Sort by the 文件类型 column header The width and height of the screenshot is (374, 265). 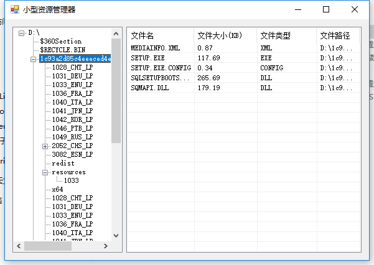point(287,36)
